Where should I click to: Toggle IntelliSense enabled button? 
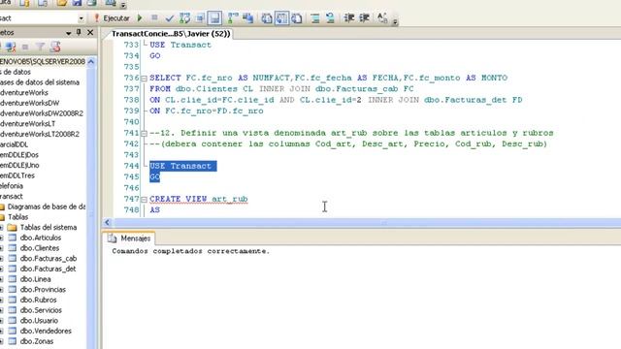(x=214, y=18)
